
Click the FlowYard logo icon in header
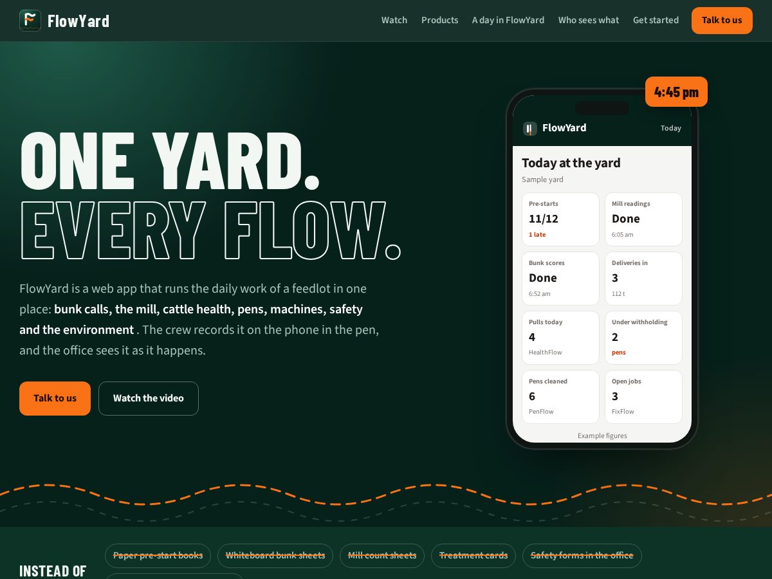click(30, 21)
